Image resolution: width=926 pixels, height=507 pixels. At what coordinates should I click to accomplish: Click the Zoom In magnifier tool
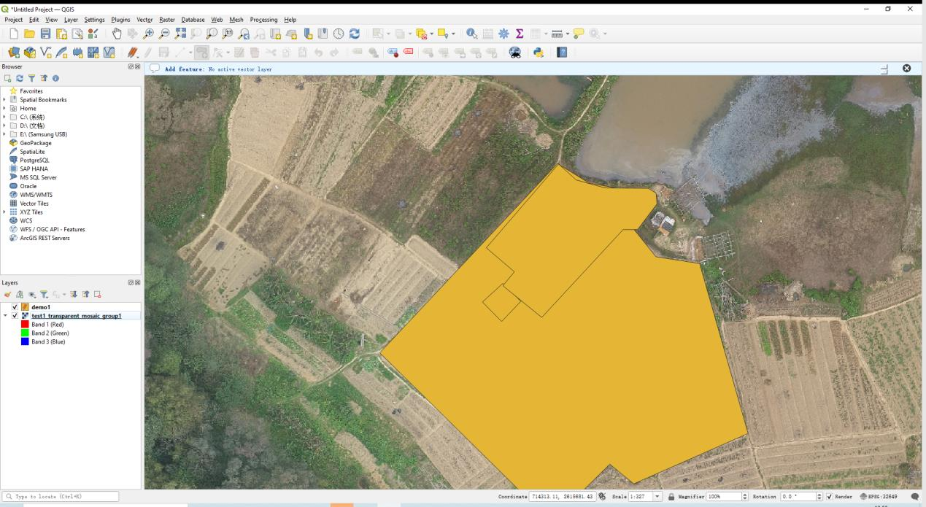tap(148, 34)
